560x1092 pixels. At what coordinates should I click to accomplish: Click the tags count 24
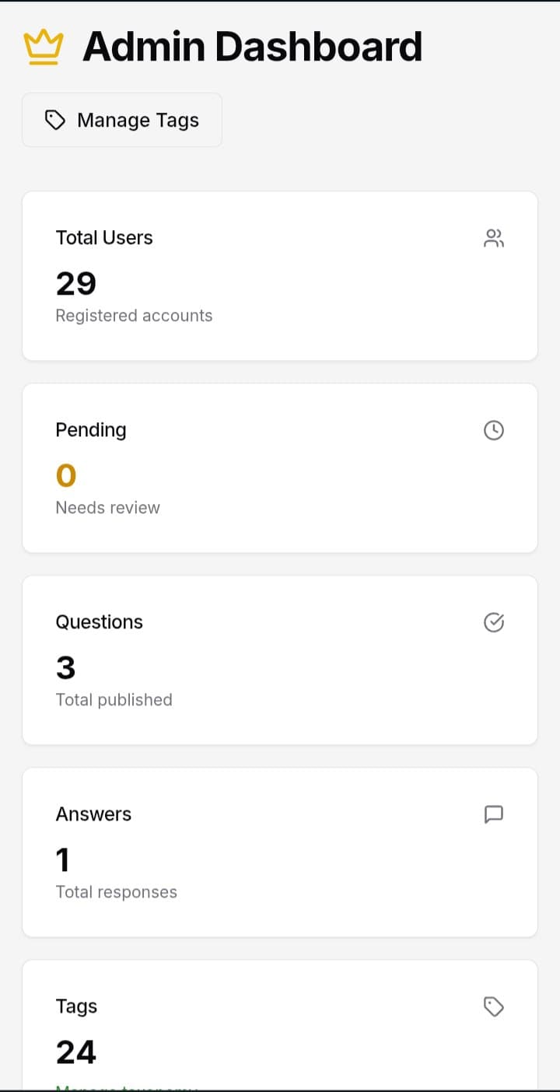coord(76,1052)
